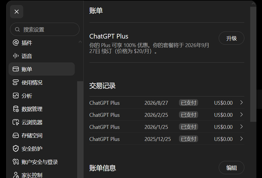The height and width of the screenshot is (178, 262).
Task: Open 数据管理 settings
Action: click(x=42, y=109)
